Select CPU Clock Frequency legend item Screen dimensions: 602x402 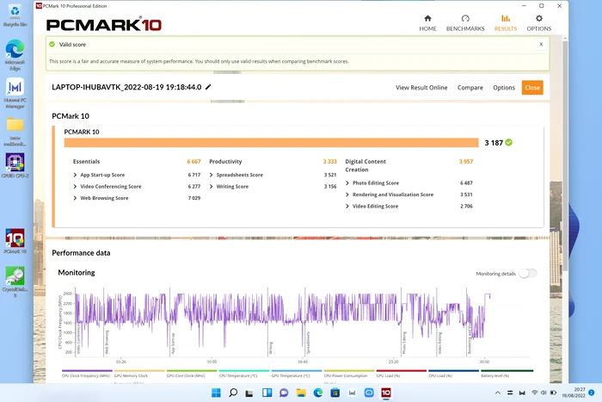pos(87,374)
